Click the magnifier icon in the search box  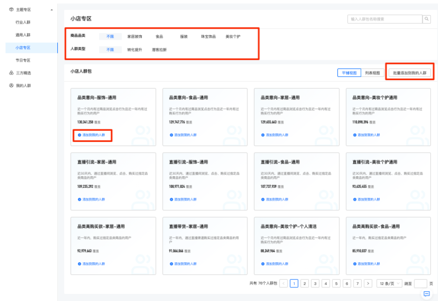[426, 19]
